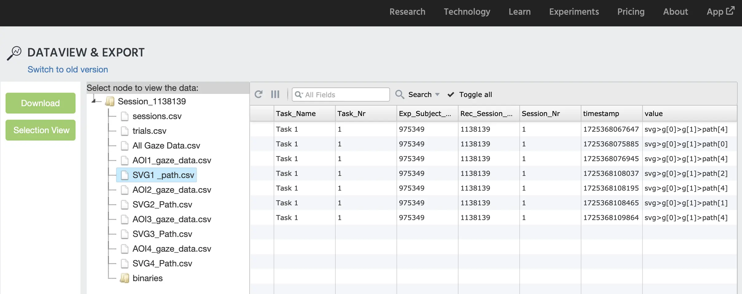Click the magnifier icon beside Search
Screen dimensions: 742x294
[x=400, y=94]
